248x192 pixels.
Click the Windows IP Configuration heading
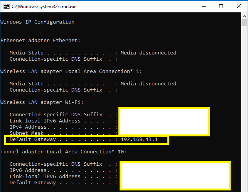(x=37, y=22)
